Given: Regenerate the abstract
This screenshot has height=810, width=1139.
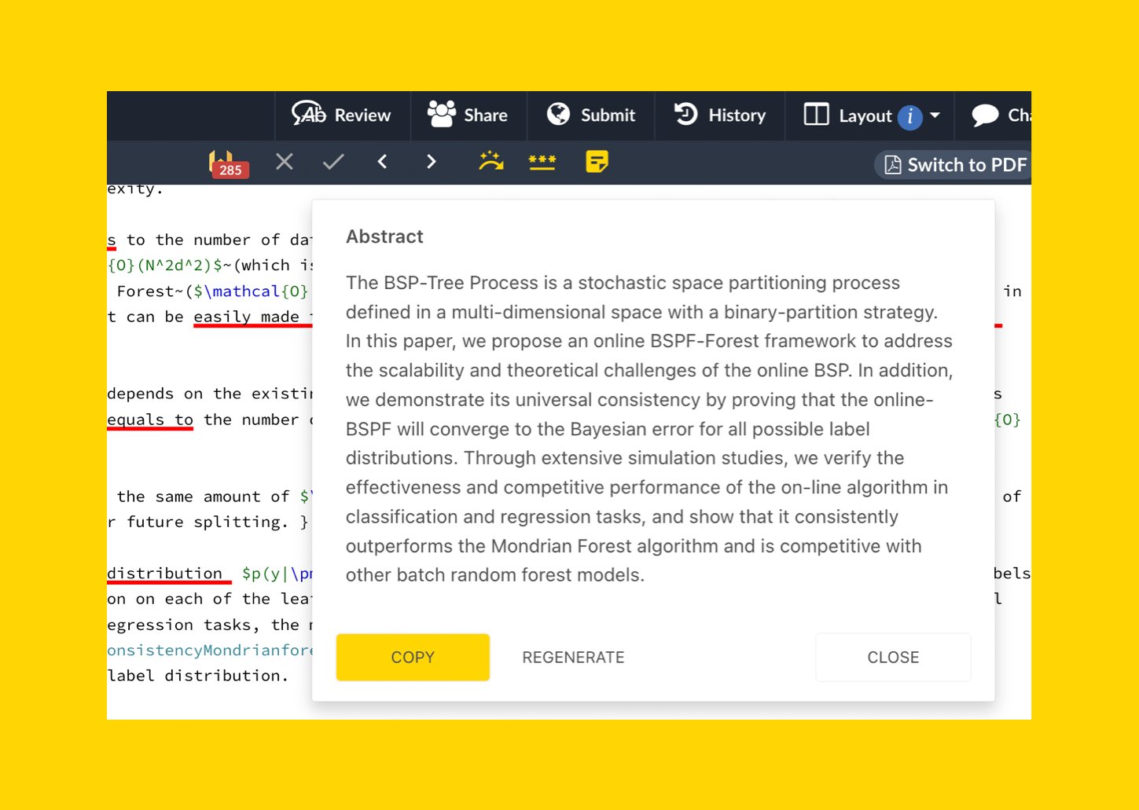Looking at the screenshot, I should (x=573, y=657).
